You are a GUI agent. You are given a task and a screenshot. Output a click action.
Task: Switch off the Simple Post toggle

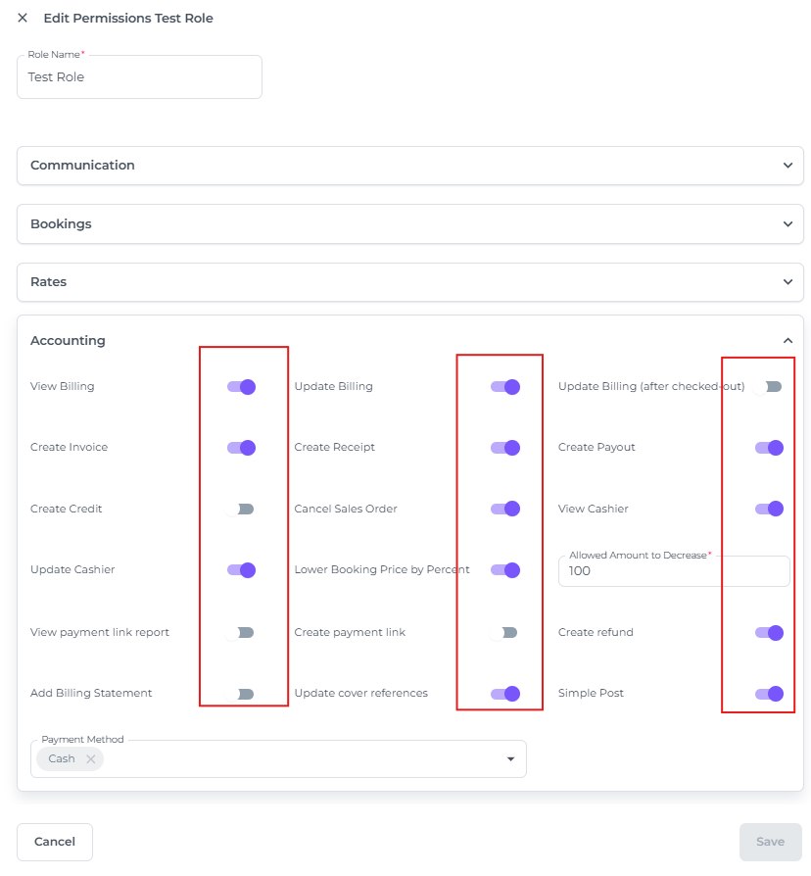point(769,694)
